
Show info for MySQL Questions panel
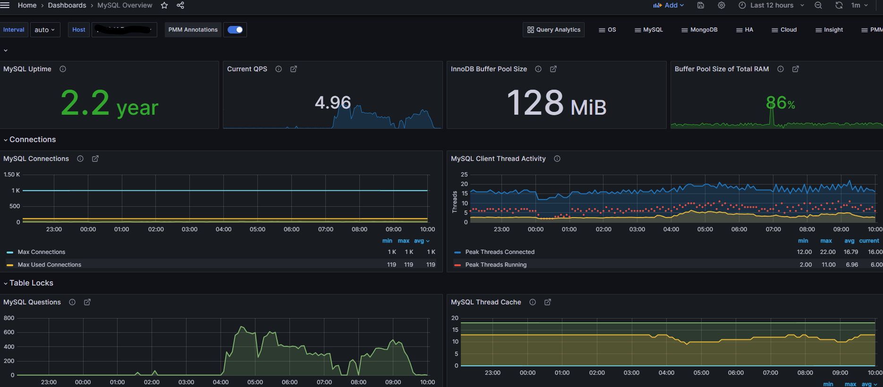pyautogui.click(x=72, y=302)
